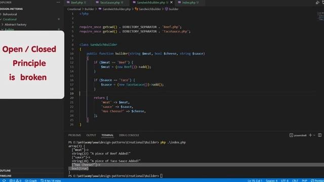
Task: Select the SandwichBuilder.php editor tab
Action: point(152,3)
